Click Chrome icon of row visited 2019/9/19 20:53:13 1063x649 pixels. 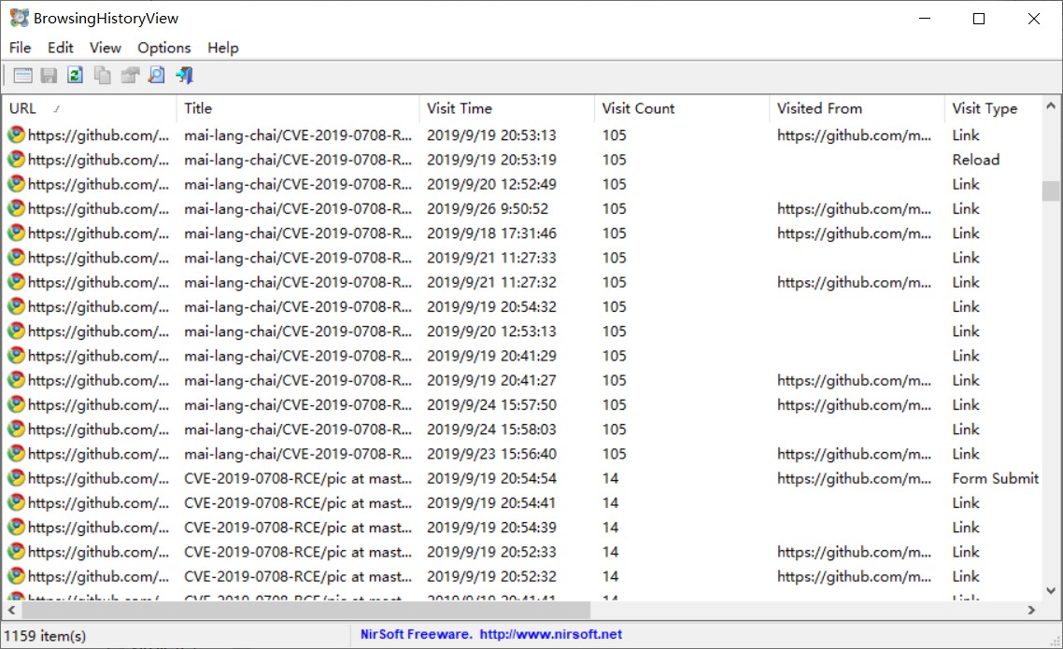pos(16,134)
